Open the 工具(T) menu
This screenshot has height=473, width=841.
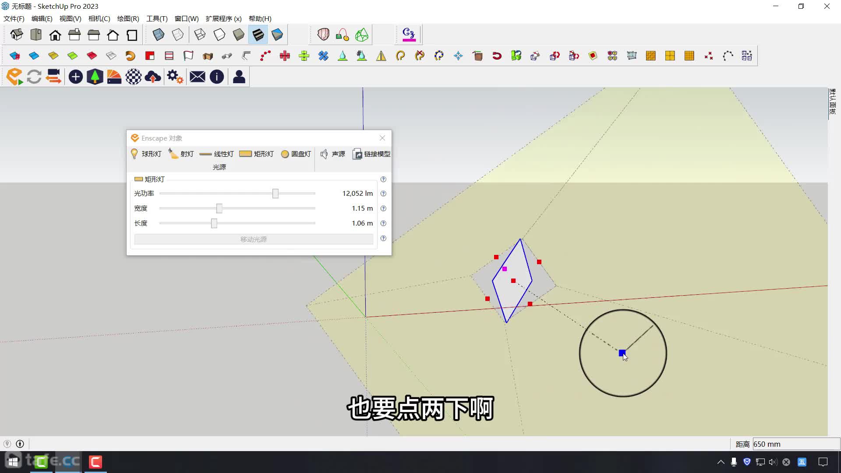click(x=157, y=18)
